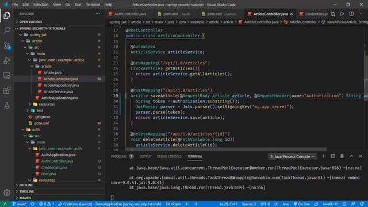The width and height of the screenshot is (368, 207).
Task: Open the Test flask view
Action: pyautogui.click(x=7, y=105)
